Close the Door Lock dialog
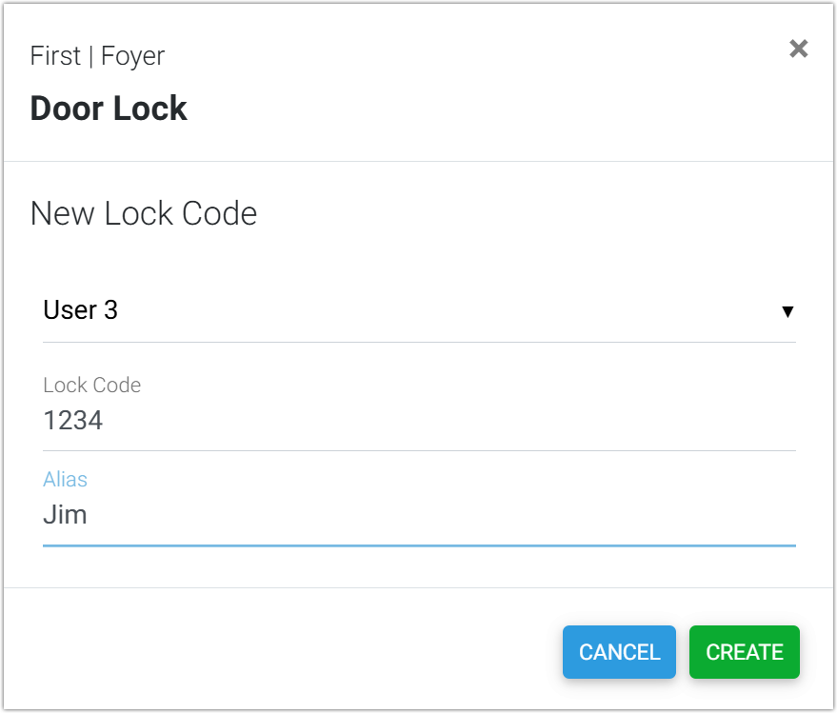 coord(798,50)
